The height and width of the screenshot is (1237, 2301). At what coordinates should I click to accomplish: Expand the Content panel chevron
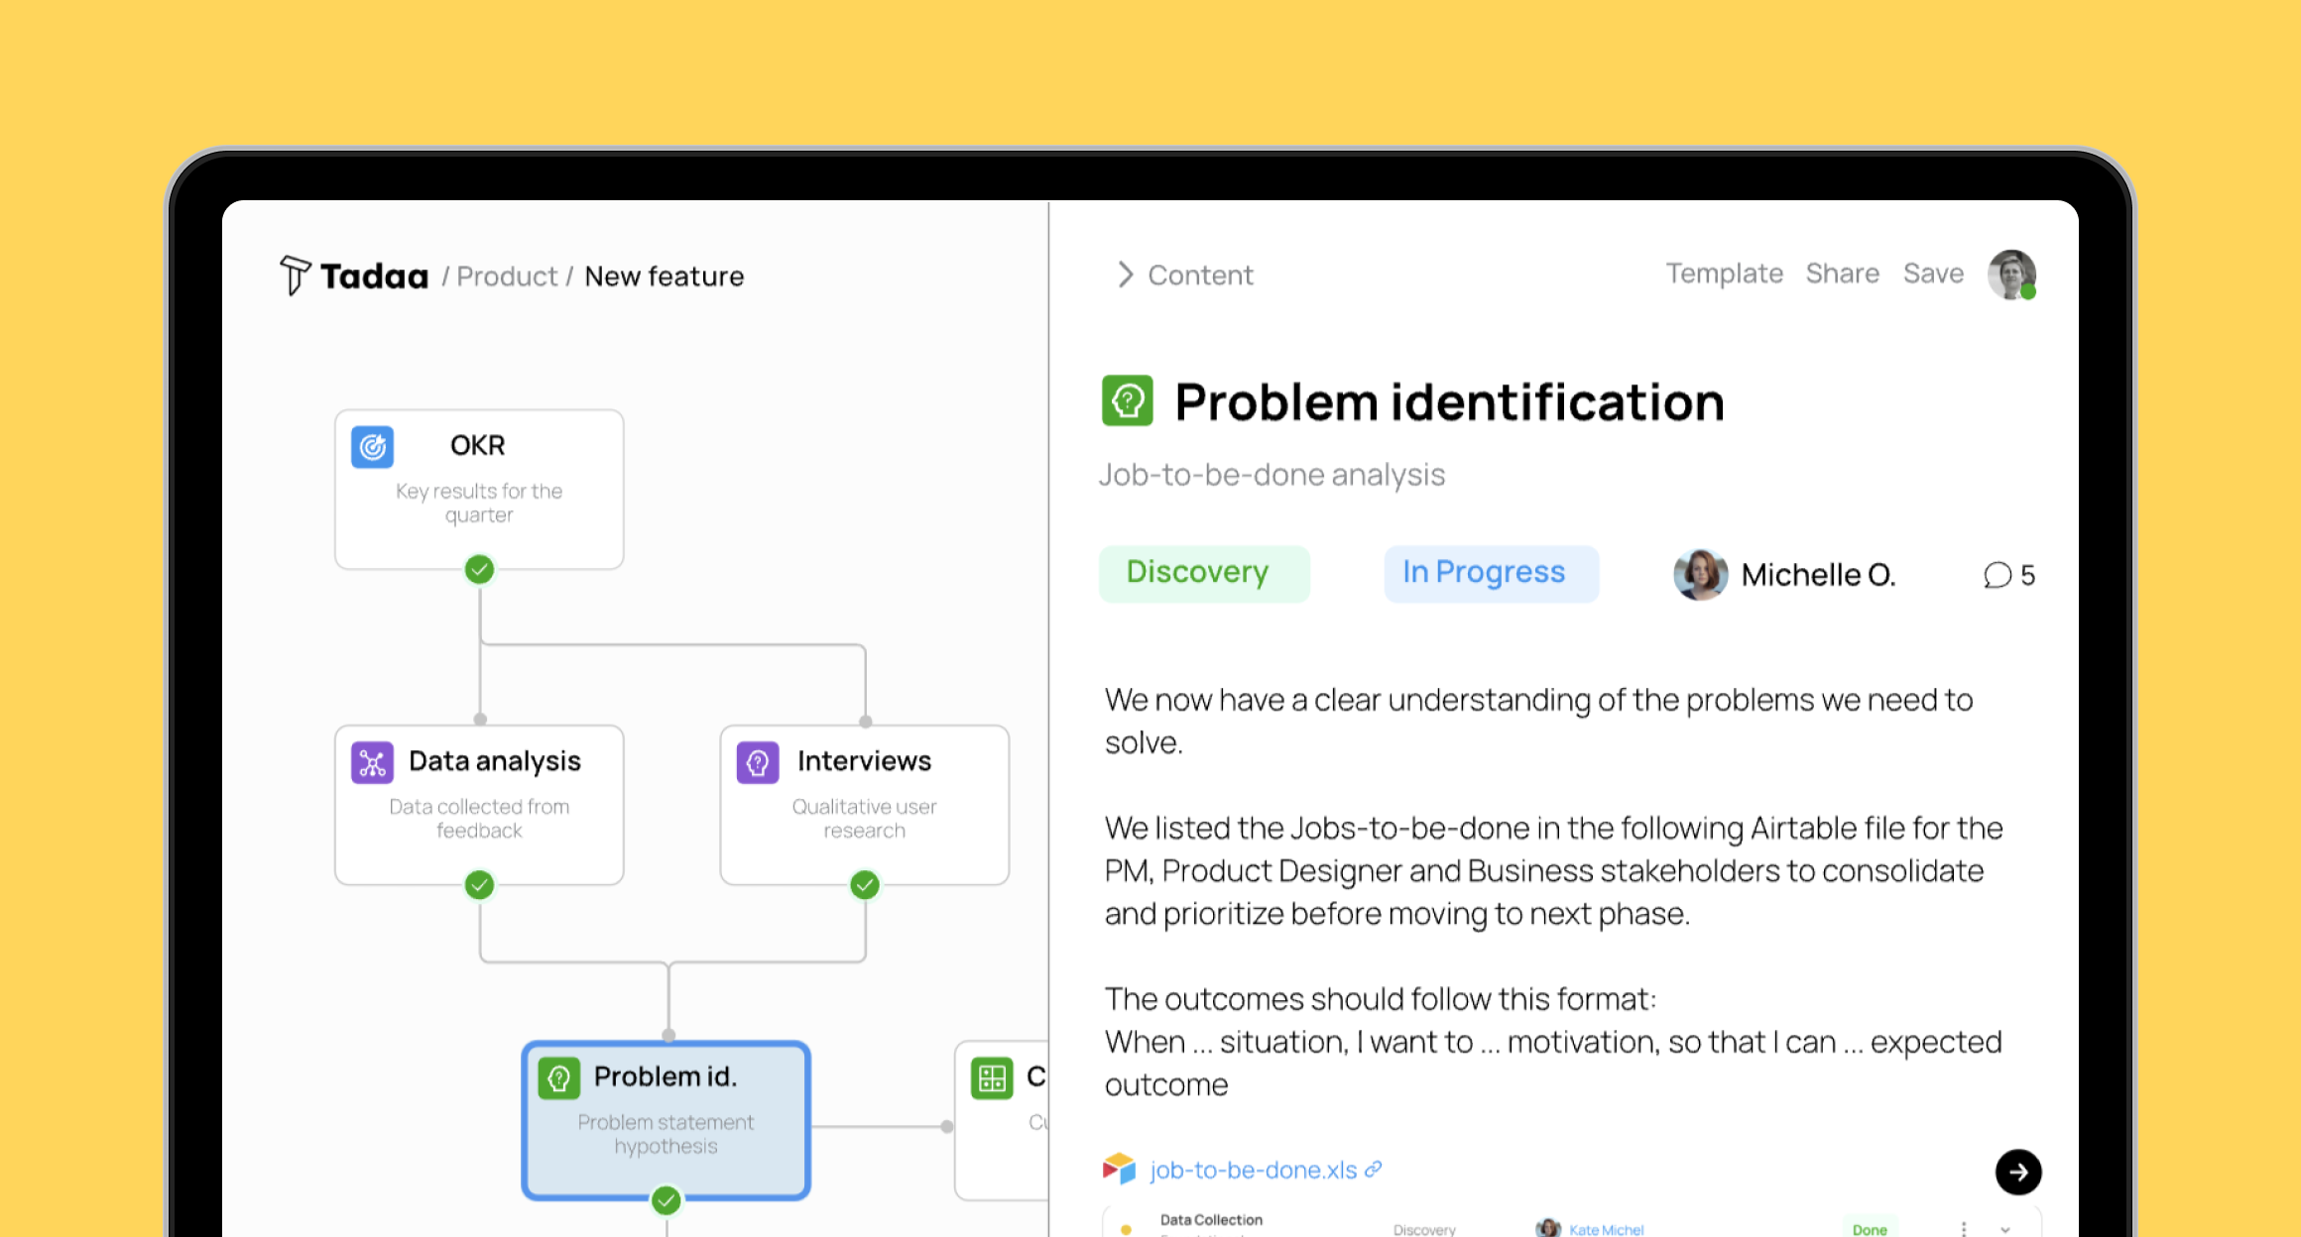(x=1125, y=275)
